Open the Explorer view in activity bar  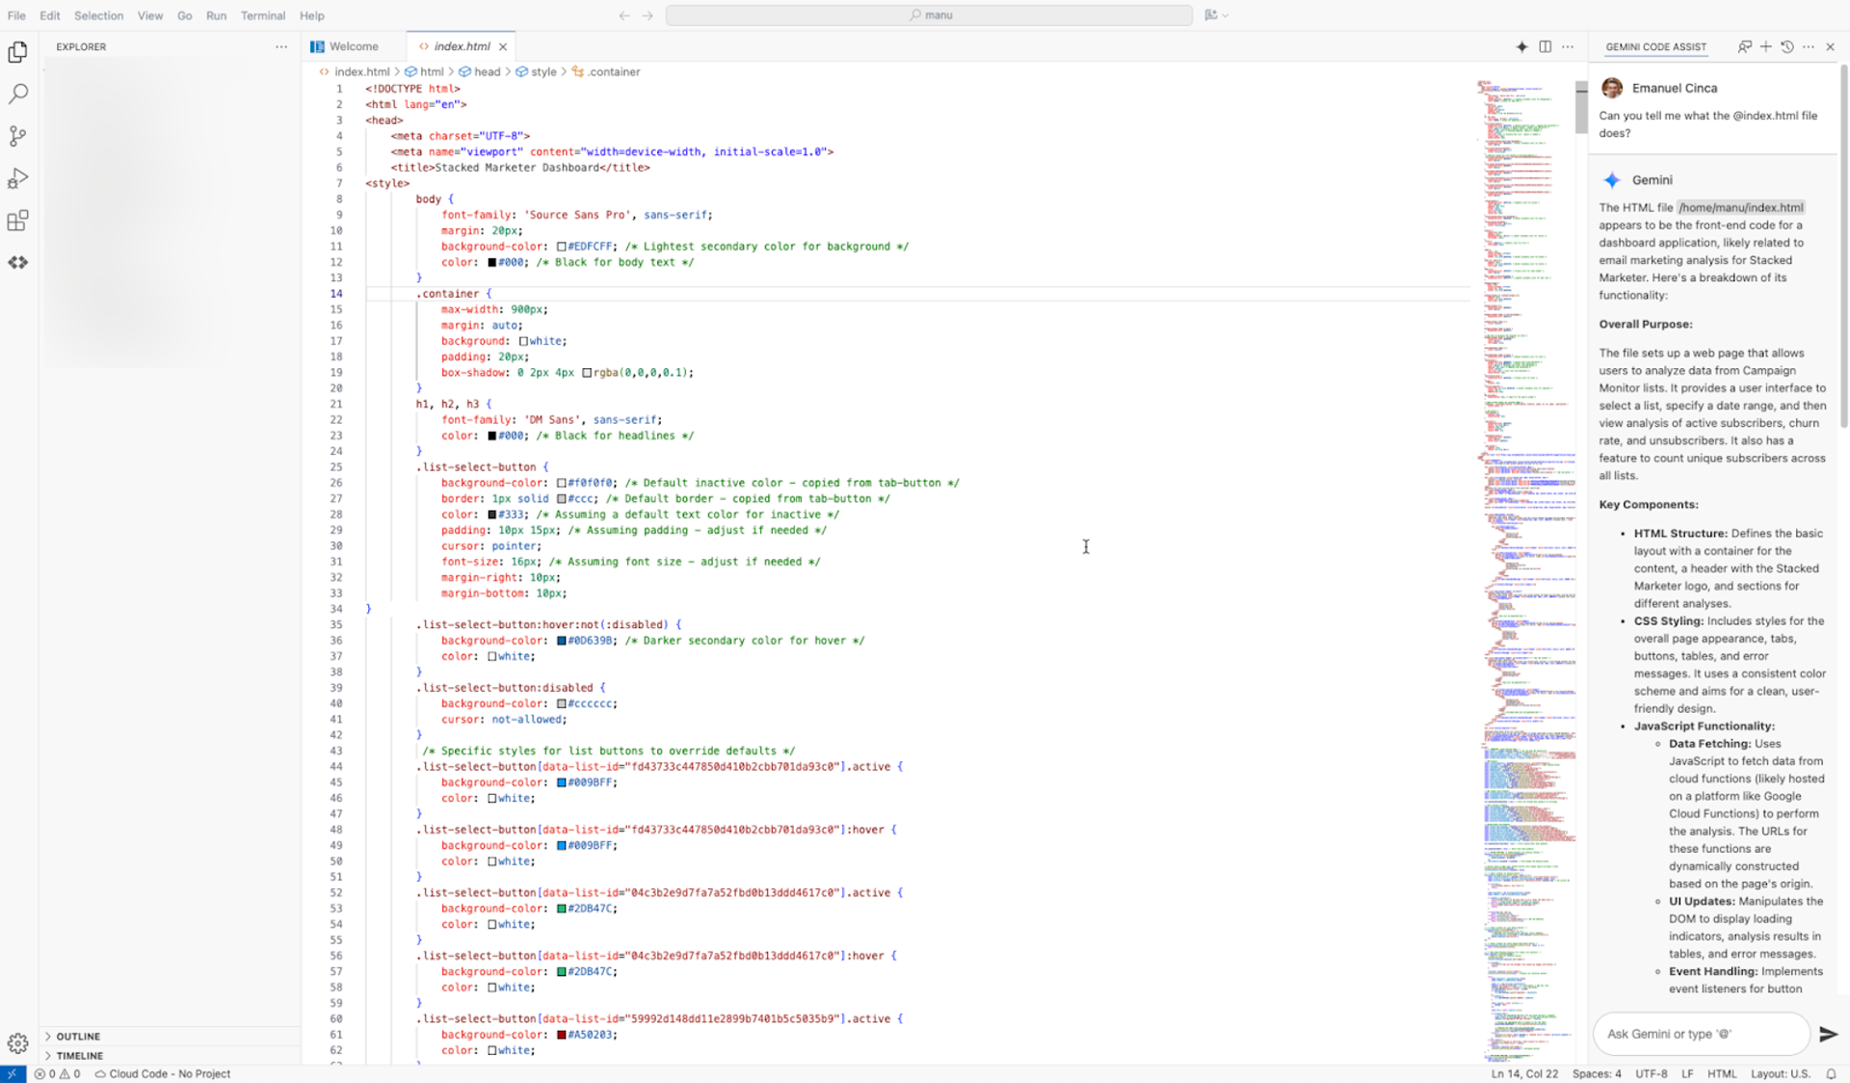click(17, 52)
